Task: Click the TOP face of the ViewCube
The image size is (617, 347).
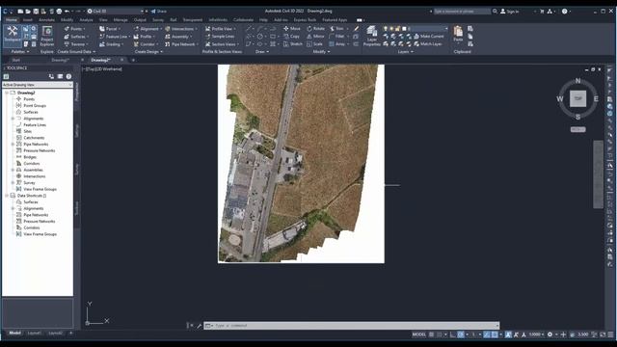Action: point(577,98)
